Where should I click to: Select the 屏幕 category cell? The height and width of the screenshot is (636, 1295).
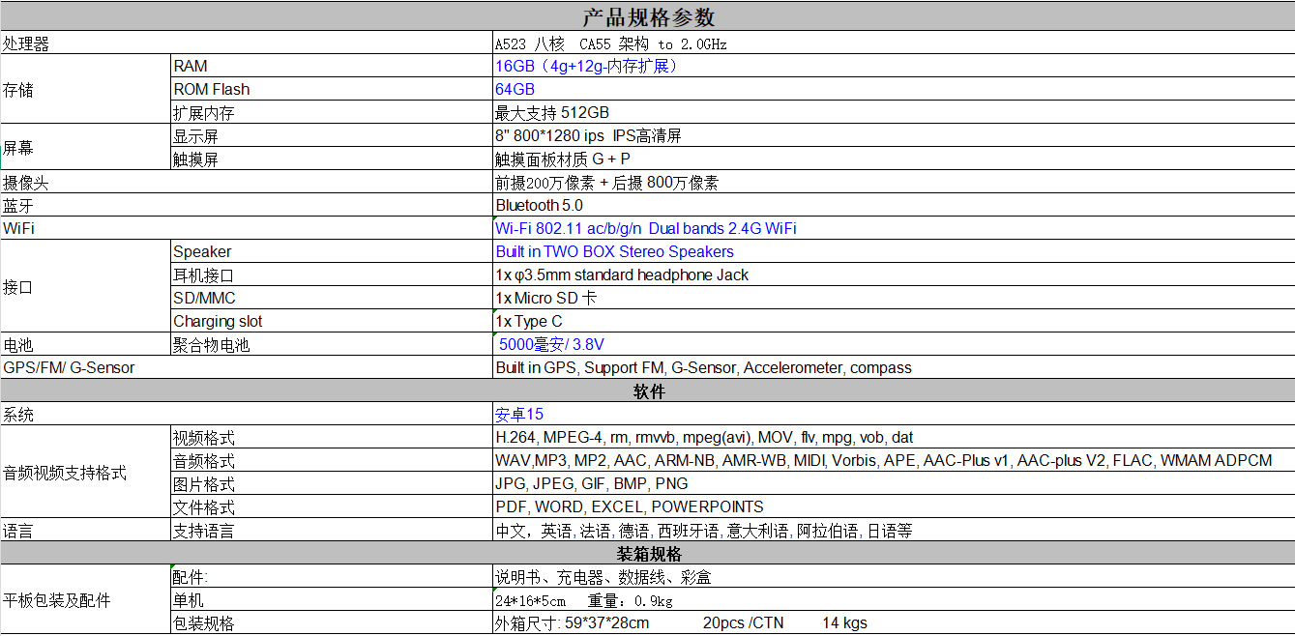point(85,148)
